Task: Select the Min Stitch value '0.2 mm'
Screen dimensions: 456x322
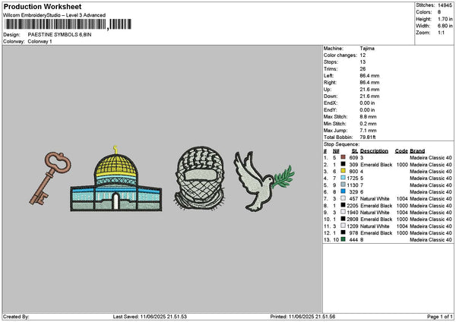Action: [368, 124]
